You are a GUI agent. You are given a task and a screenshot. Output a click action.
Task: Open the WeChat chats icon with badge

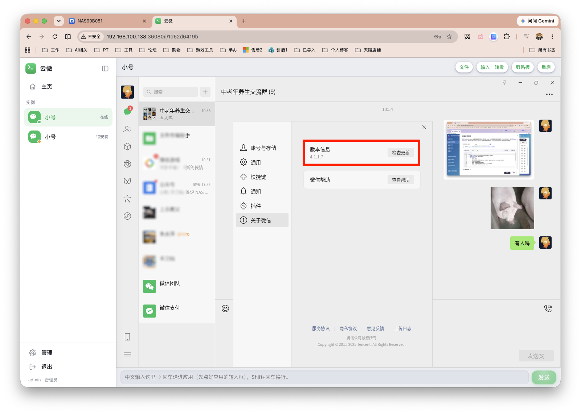(127, 111)
